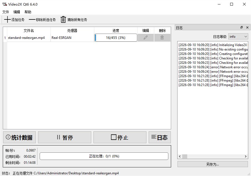Image resolution: width=251 pixels, height=176 pixels.
Task: Click the 处理器 column header
Action: [x=72, y=31]
